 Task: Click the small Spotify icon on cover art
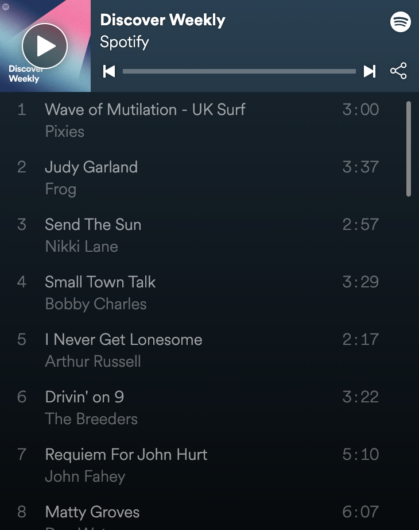[x=6, y=6]
